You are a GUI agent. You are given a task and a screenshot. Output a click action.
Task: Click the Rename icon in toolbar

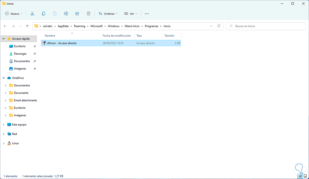tap(66, 14)
